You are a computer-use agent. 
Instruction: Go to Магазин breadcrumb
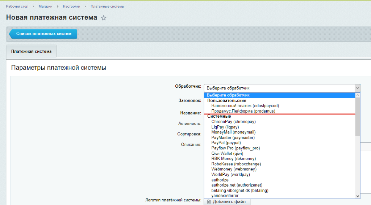45,6
